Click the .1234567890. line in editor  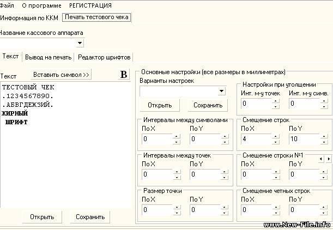point(28,96)
